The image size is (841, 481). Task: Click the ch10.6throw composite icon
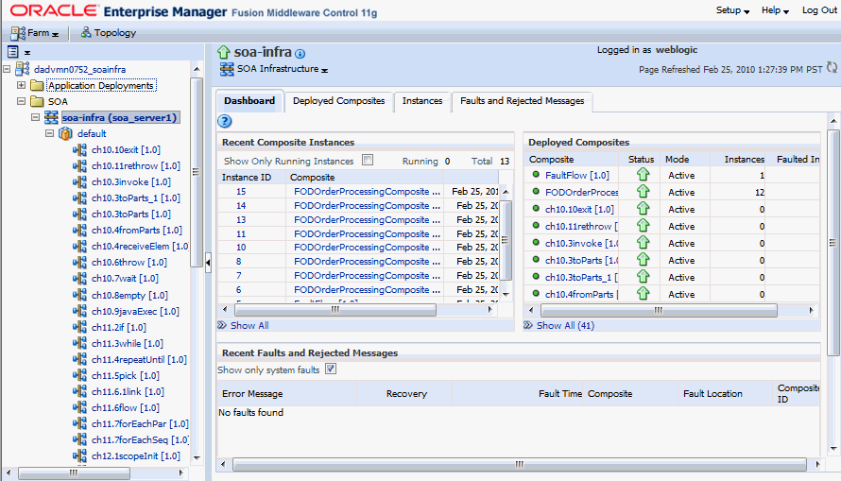tap(79, 262)
